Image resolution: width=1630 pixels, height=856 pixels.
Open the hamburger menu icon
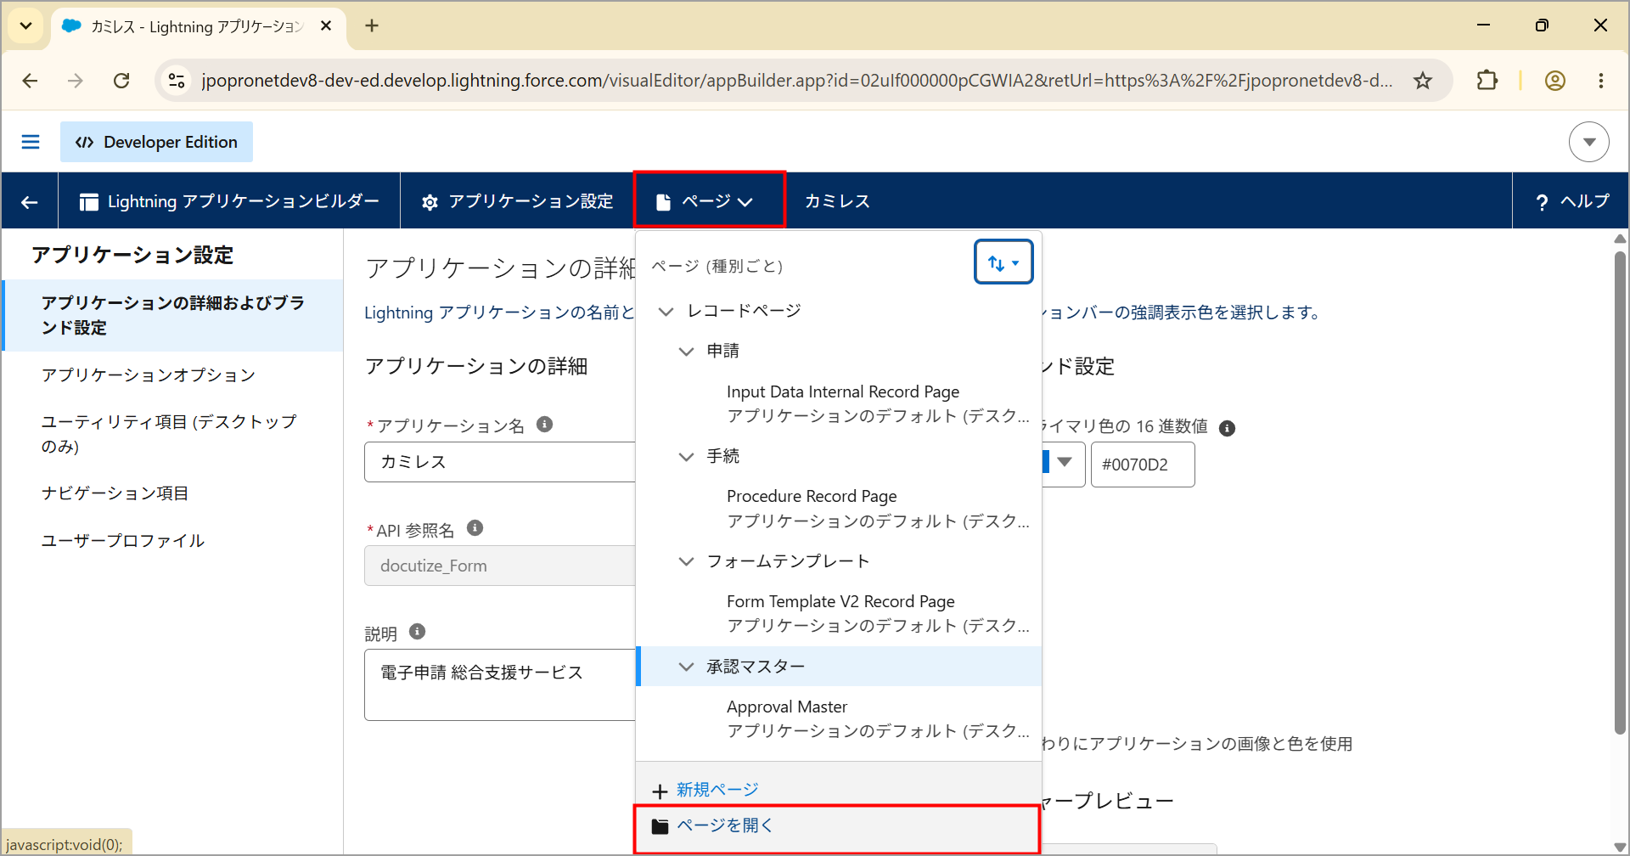coord(31,142)
